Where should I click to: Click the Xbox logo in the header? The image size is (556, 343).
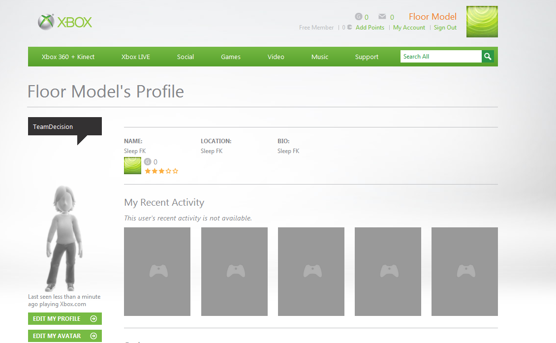coord(65,22)
